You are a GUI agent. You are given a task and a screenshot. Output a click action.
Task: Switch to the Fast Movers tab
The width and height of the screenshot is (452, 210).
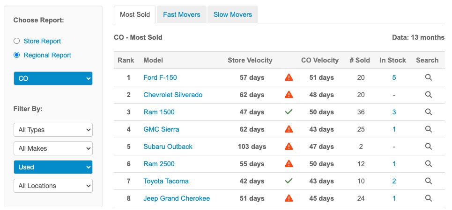point(182,14)
